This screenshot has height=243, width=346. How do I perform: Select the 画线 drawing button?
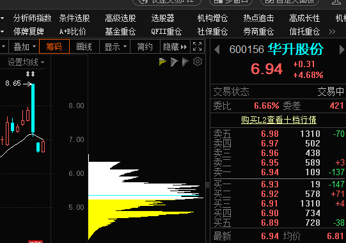(x=84, y=47)
